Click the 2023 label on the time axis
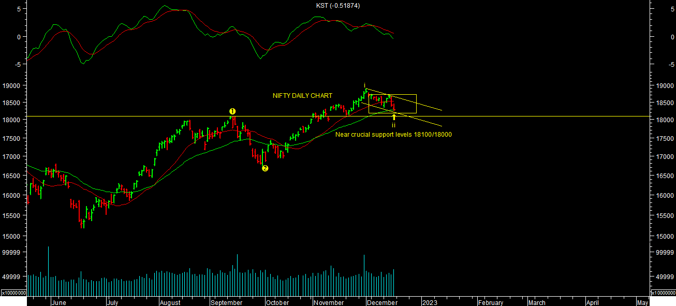This screenshot has width=676, height=306. pyautogui.click(x=429, y=303)
